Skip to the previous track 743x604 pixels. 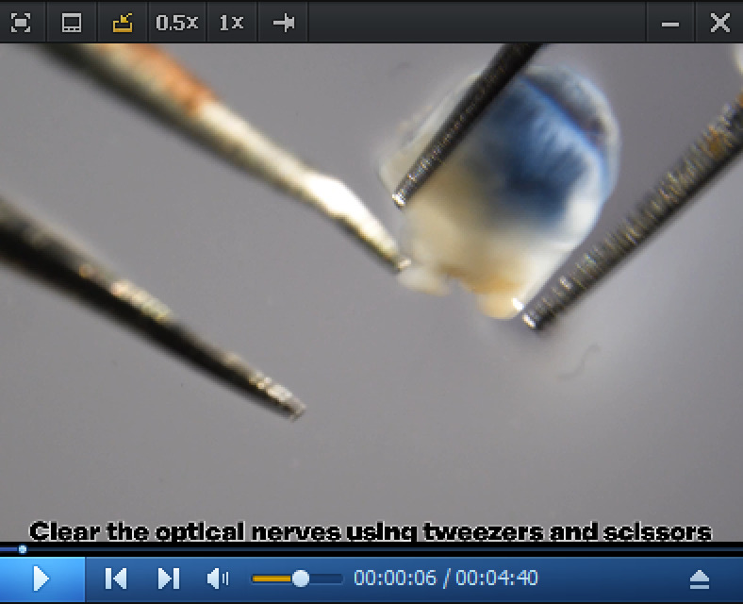pyautogui.click(x=116, y=579)
